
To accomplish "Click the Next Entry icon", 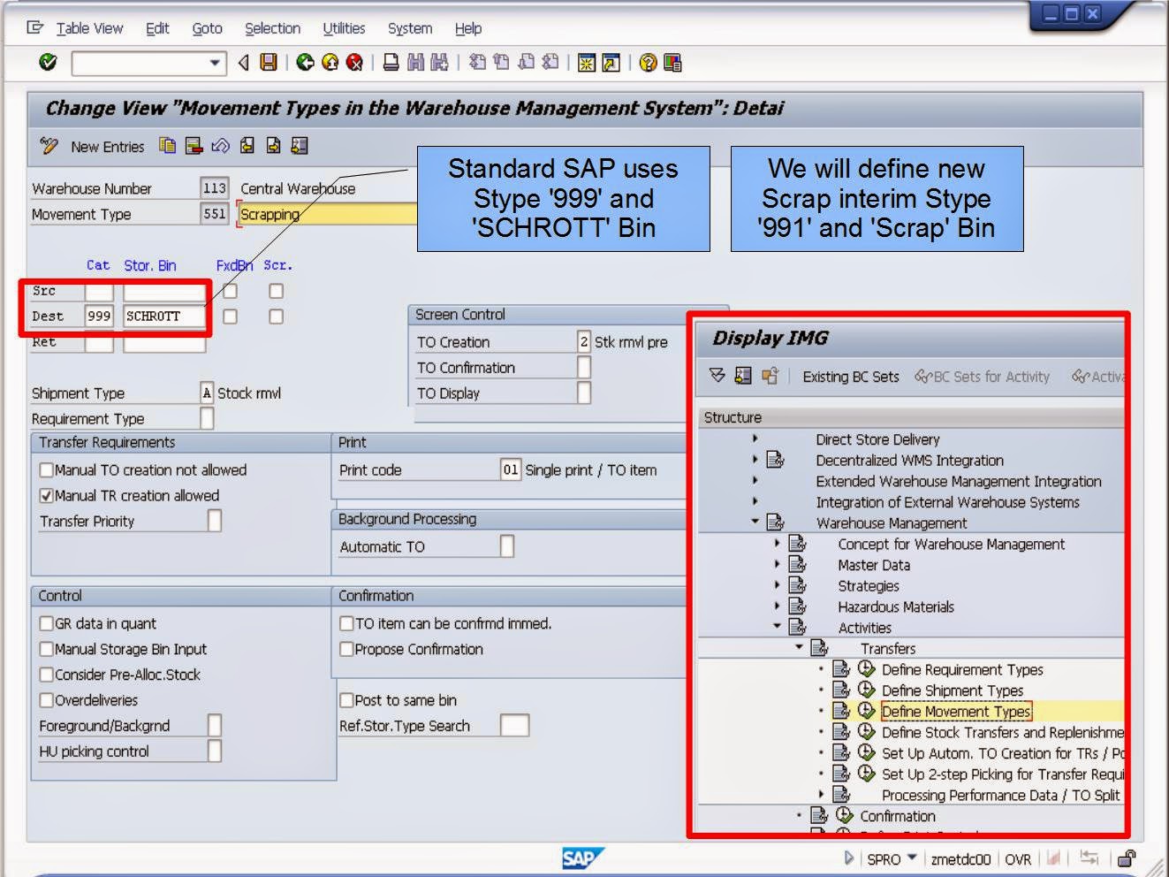I will coord(273,146).
